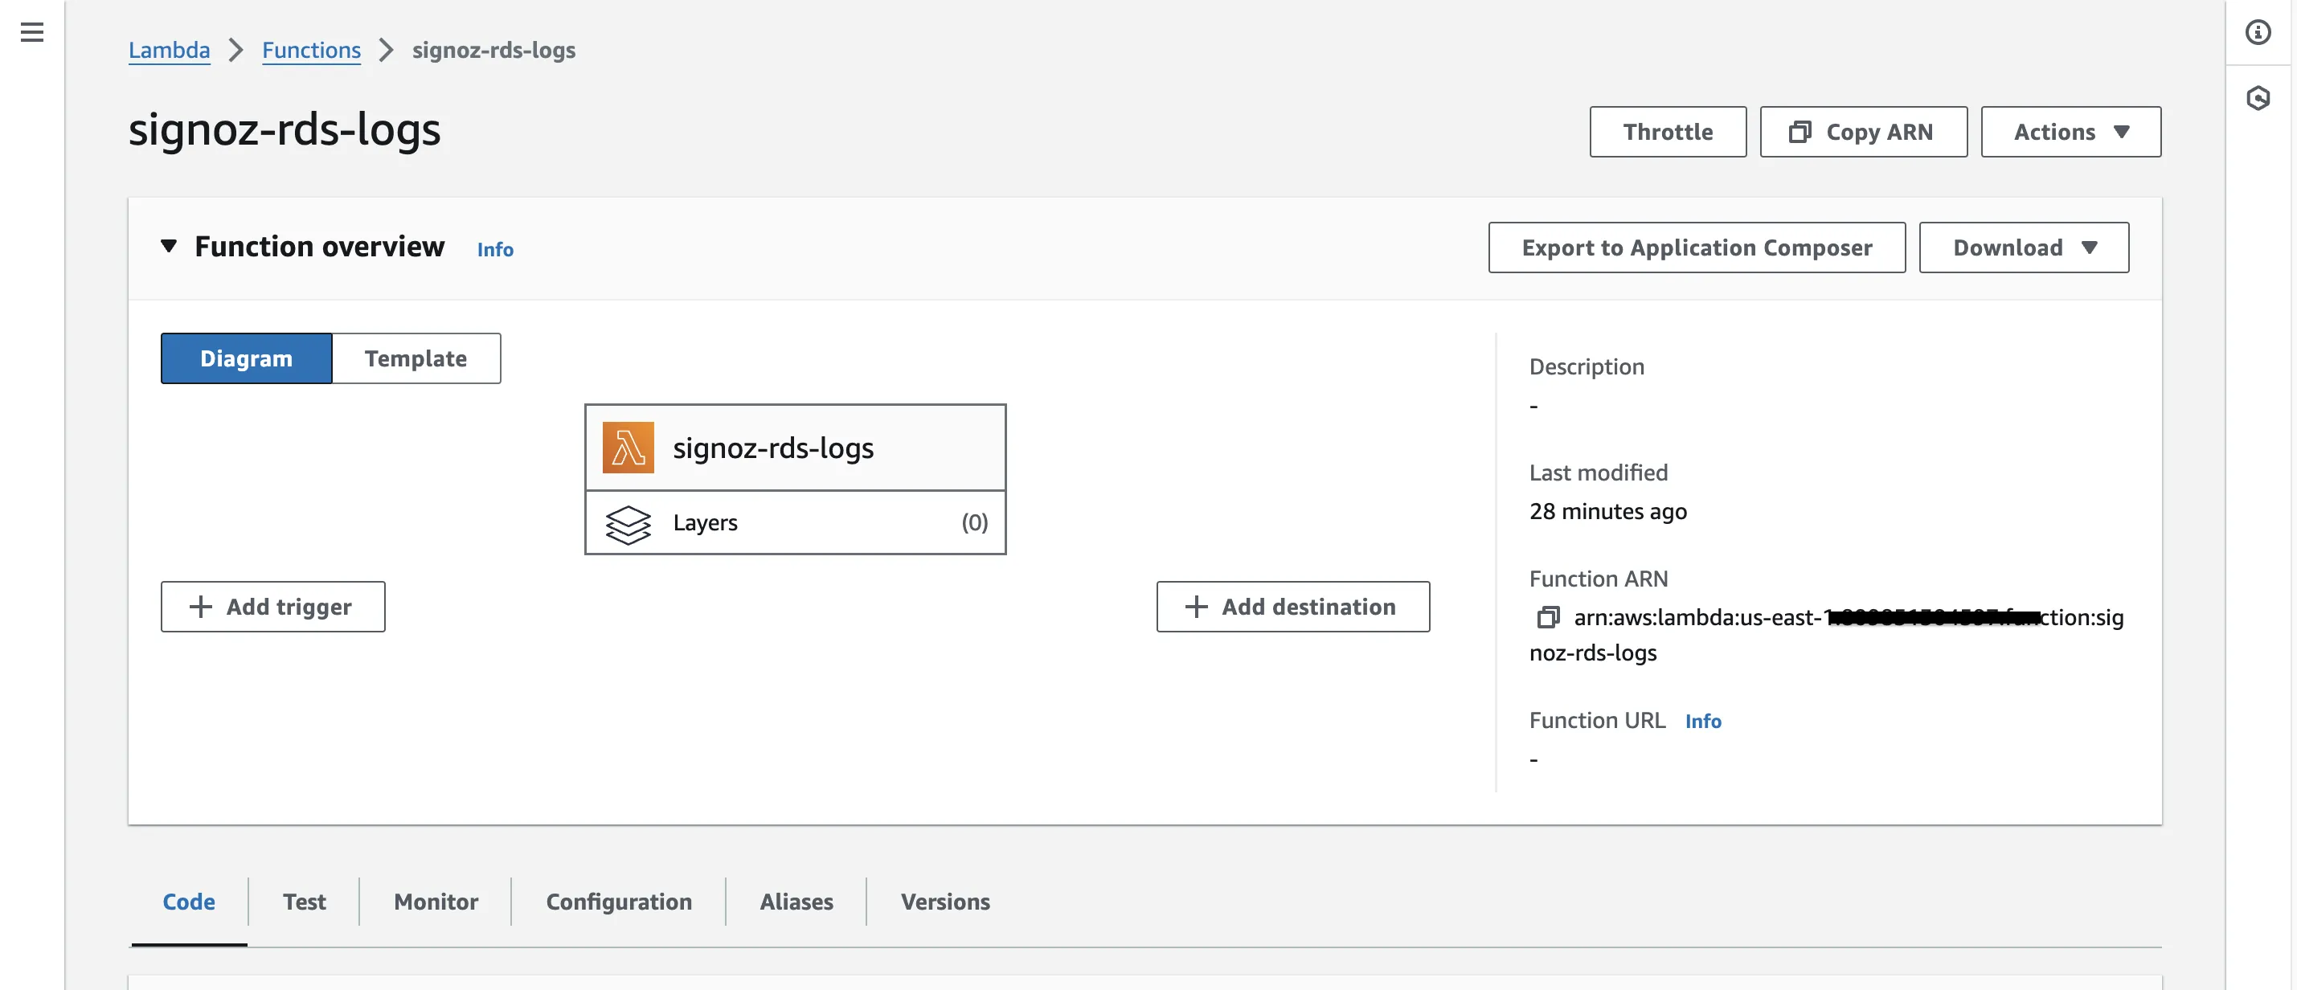Image resolution: width=2297 pixels, height=990 pixels.
Task: Open the info panel icon
Action: coord(2257,33)
